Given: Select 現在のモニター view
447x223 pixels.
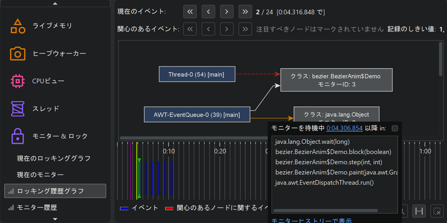Looking at the screenshot, I should pyautogui.click(x=40, y=175).
